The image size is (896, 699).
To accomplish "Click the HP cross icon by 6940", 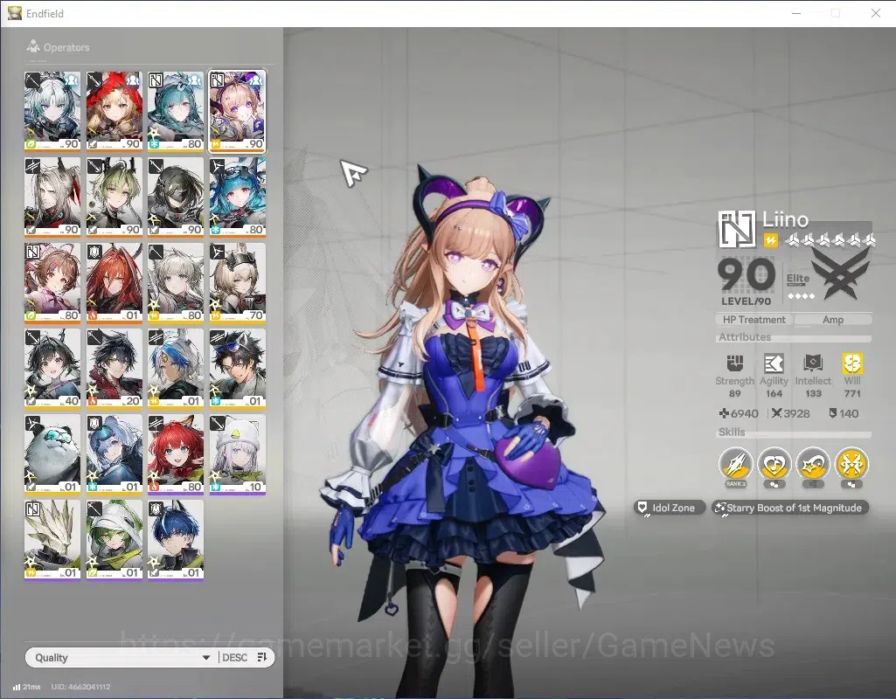I will pos(724,413).
